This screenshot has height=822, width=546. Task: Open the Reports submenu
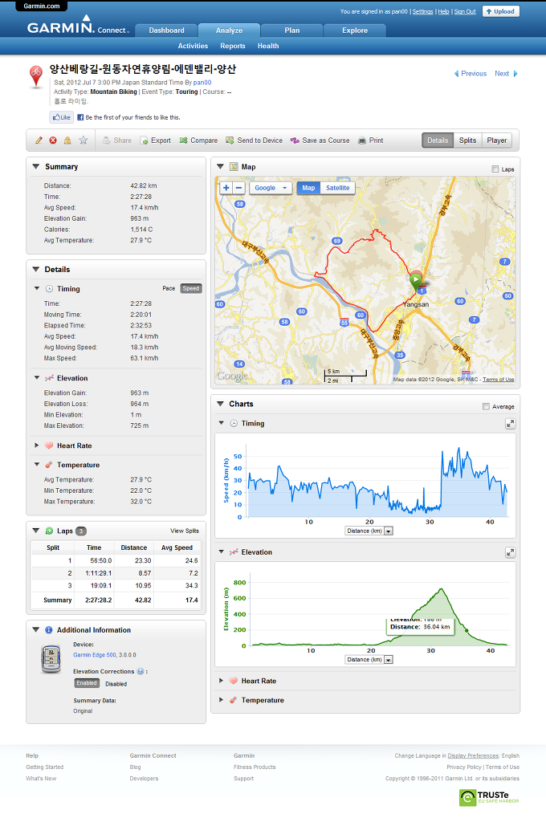pos(233,46)
